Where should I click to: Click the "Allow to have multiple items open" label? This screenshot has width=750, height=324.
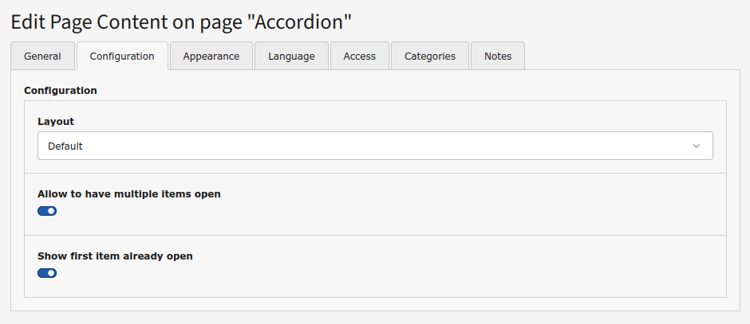pyautogui.click(x=129, y=193)
